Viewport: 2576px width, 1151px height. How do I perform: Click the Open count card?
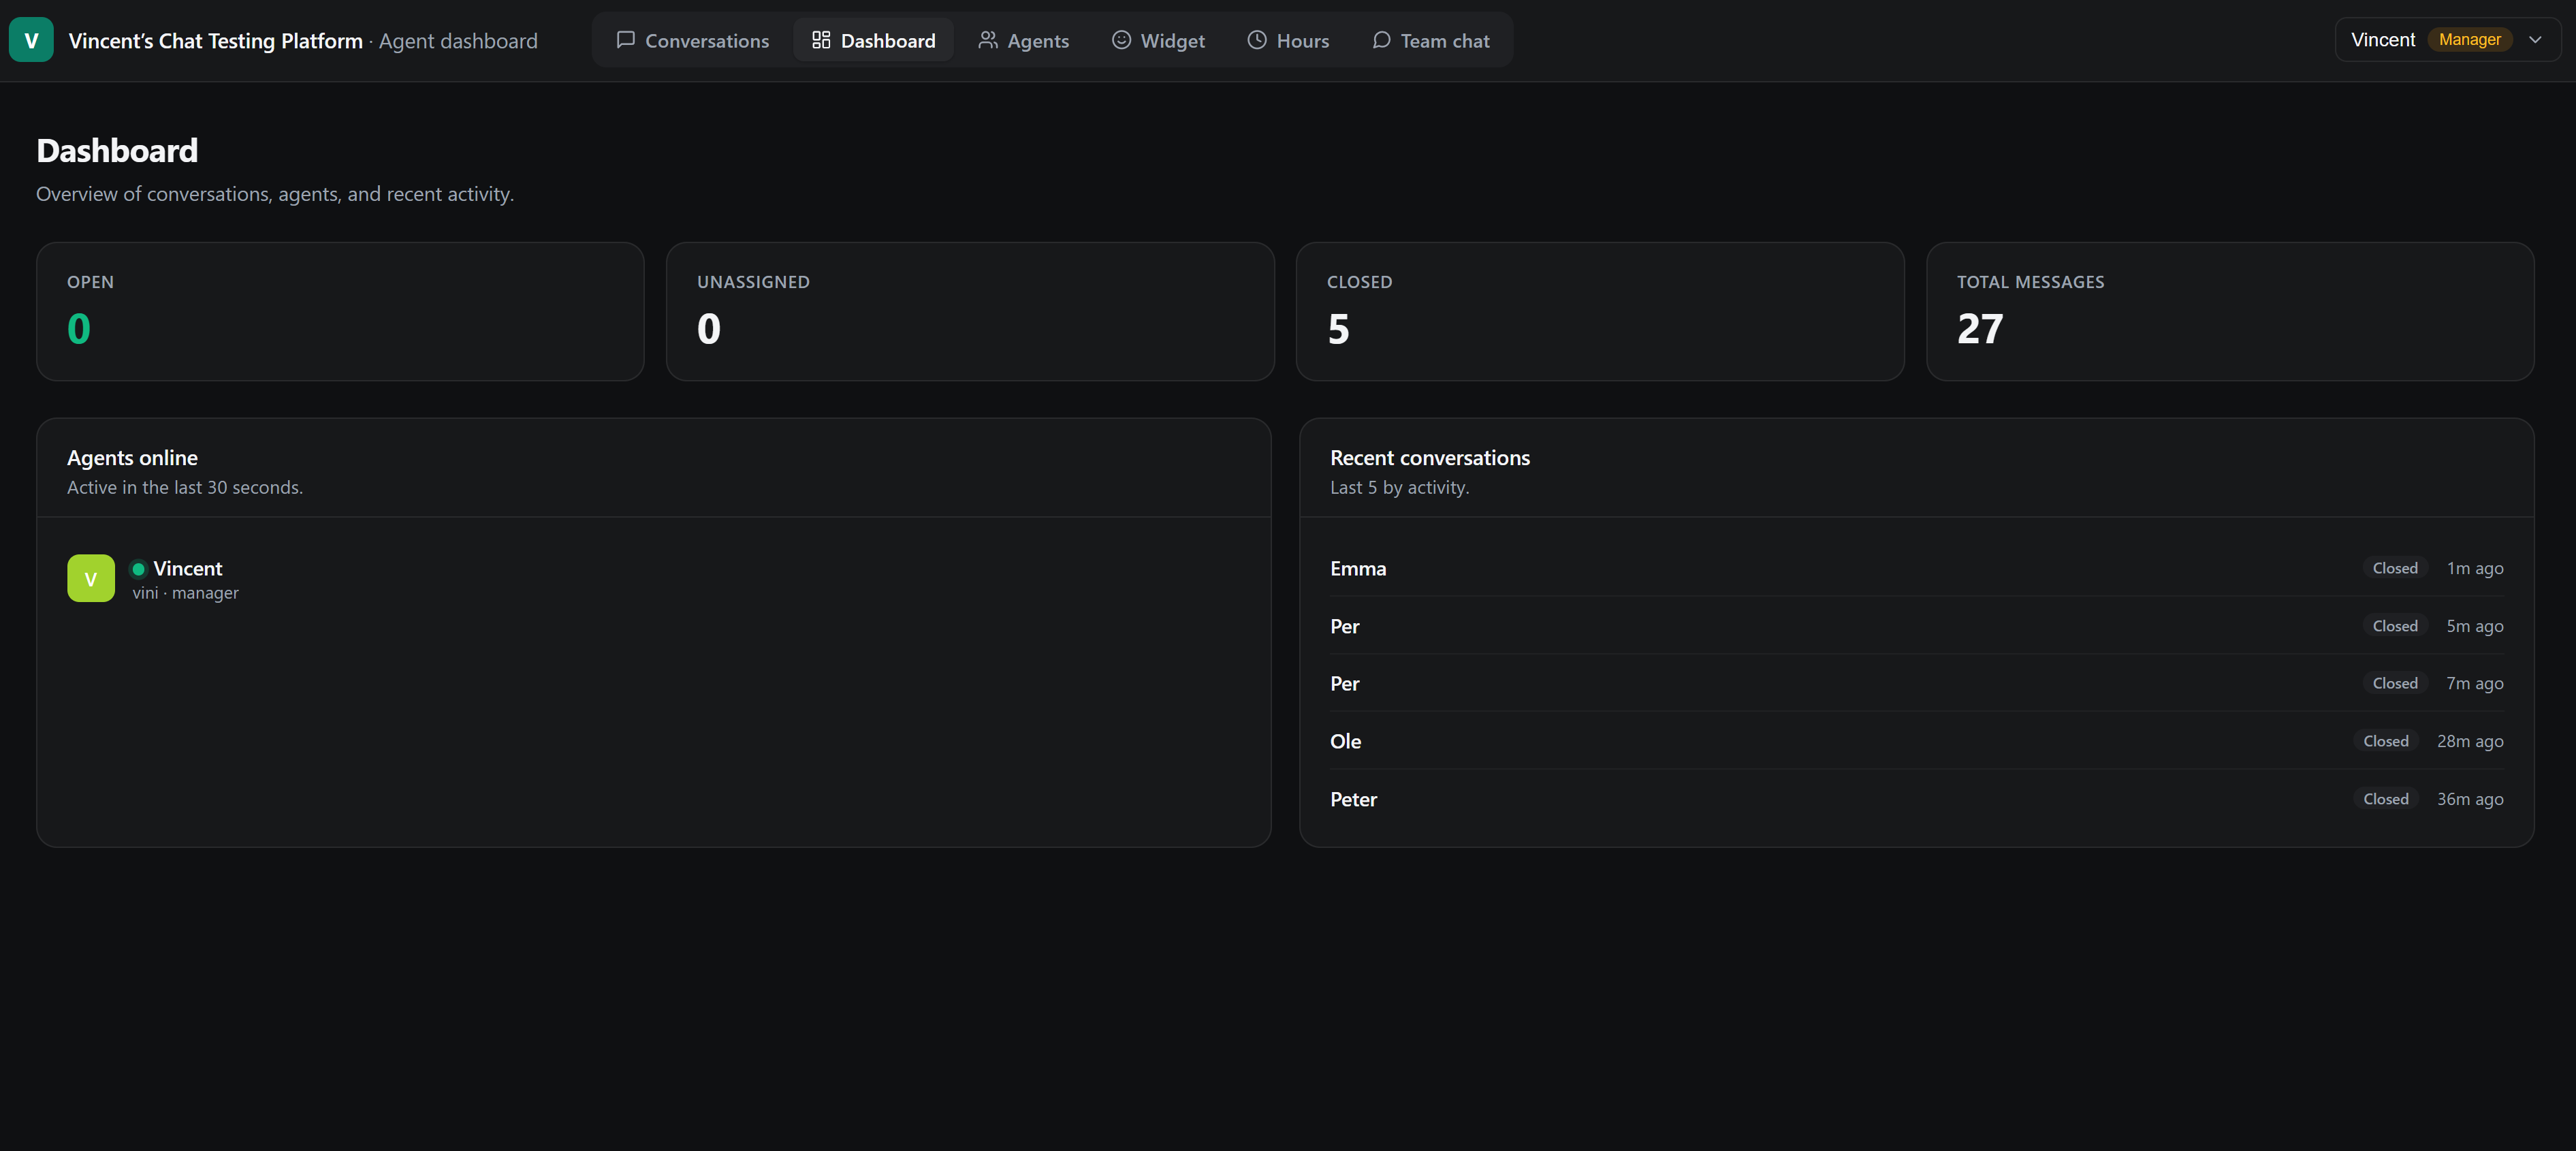click(340, 311)
